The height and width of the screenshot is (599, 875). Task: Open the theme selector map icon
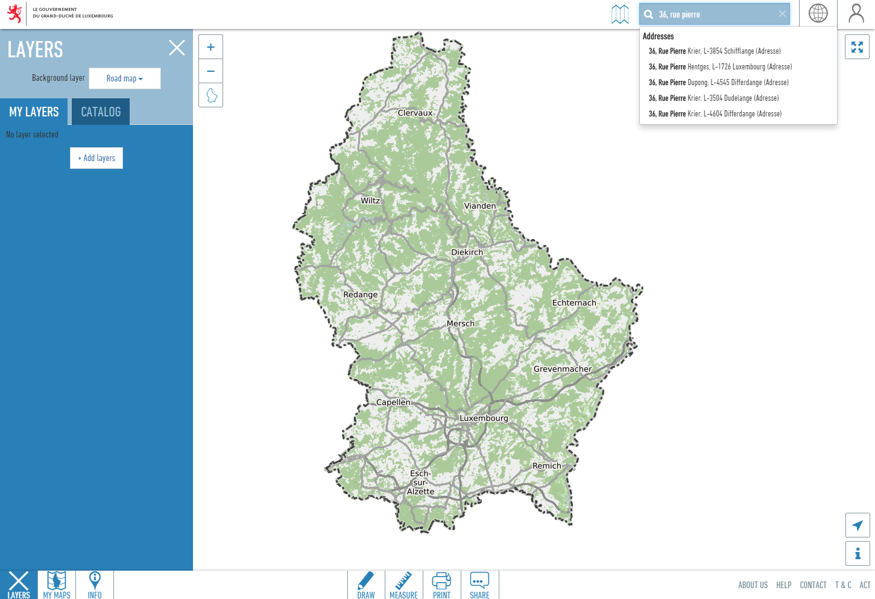[619, 14]
